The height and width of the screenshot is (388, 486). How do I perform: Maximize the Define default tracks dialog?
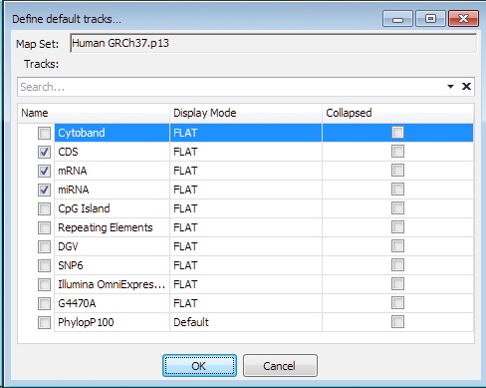tap(430, 19)
